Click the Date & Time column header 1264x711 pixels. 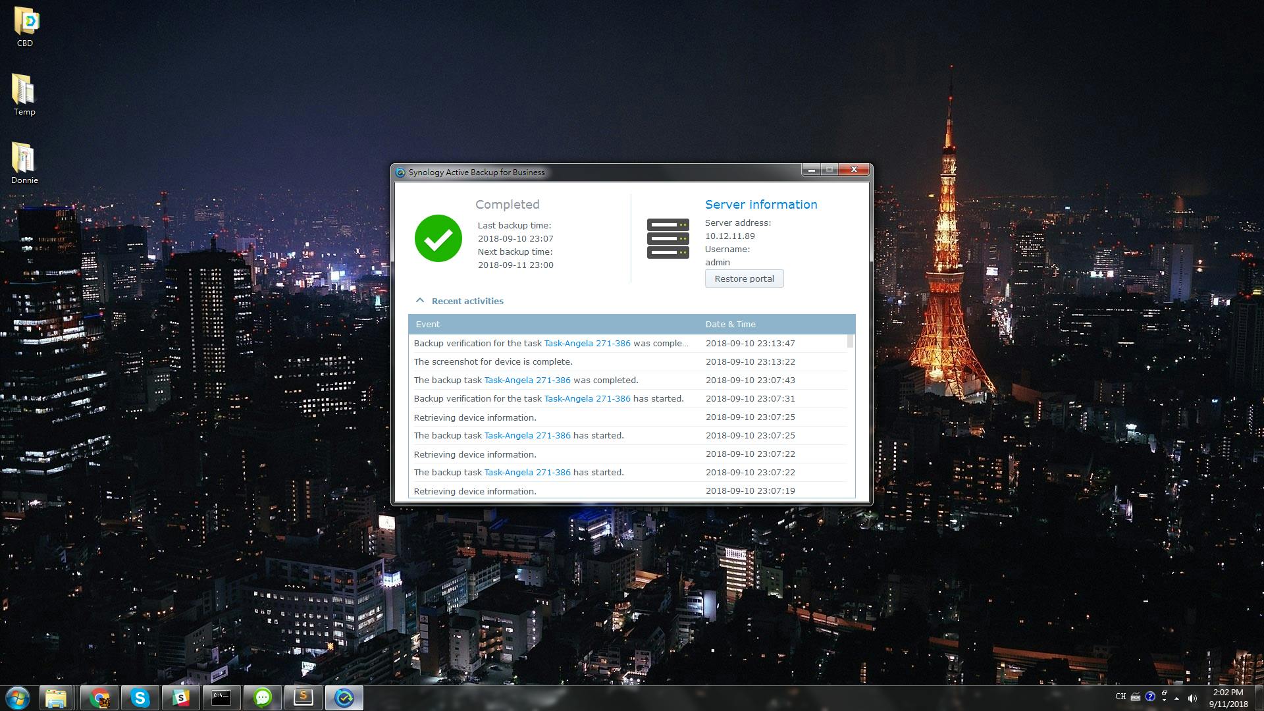pyautogui.click(x=730, y=324)
